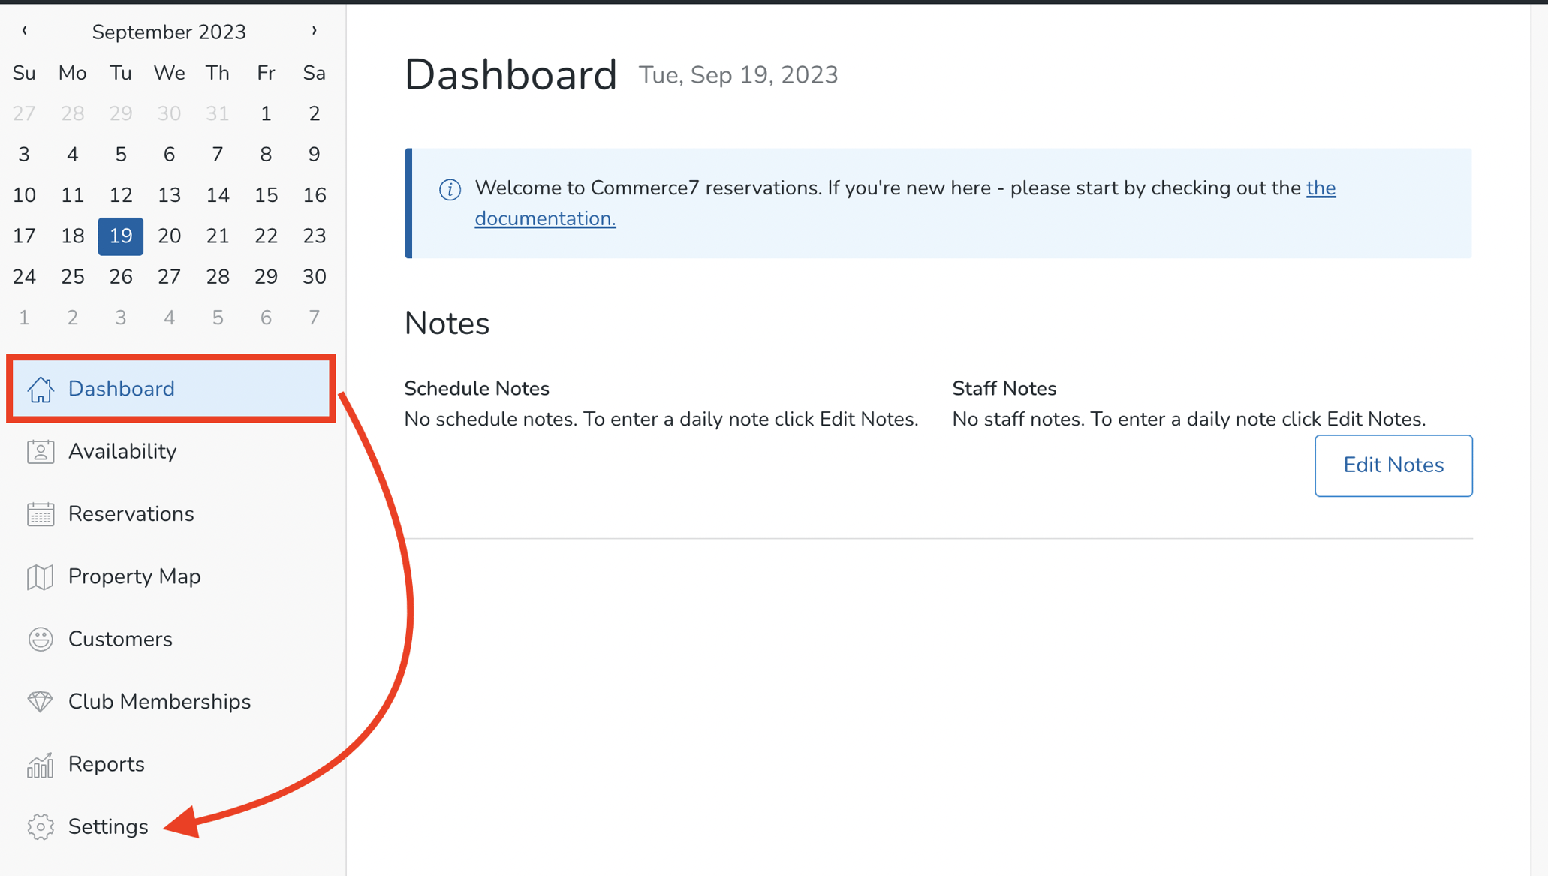
Task: Click the info icon in welcome banner
Action: pyautogui.click(x=450, y=189)
